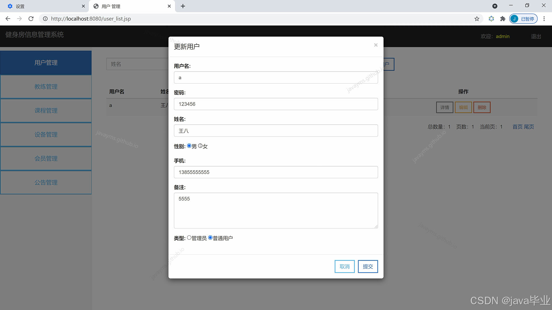Click the 健身房信息管理系统 title

pos(34,35)
